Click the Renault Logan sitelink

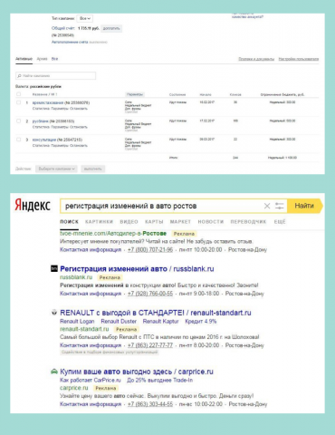77,321
